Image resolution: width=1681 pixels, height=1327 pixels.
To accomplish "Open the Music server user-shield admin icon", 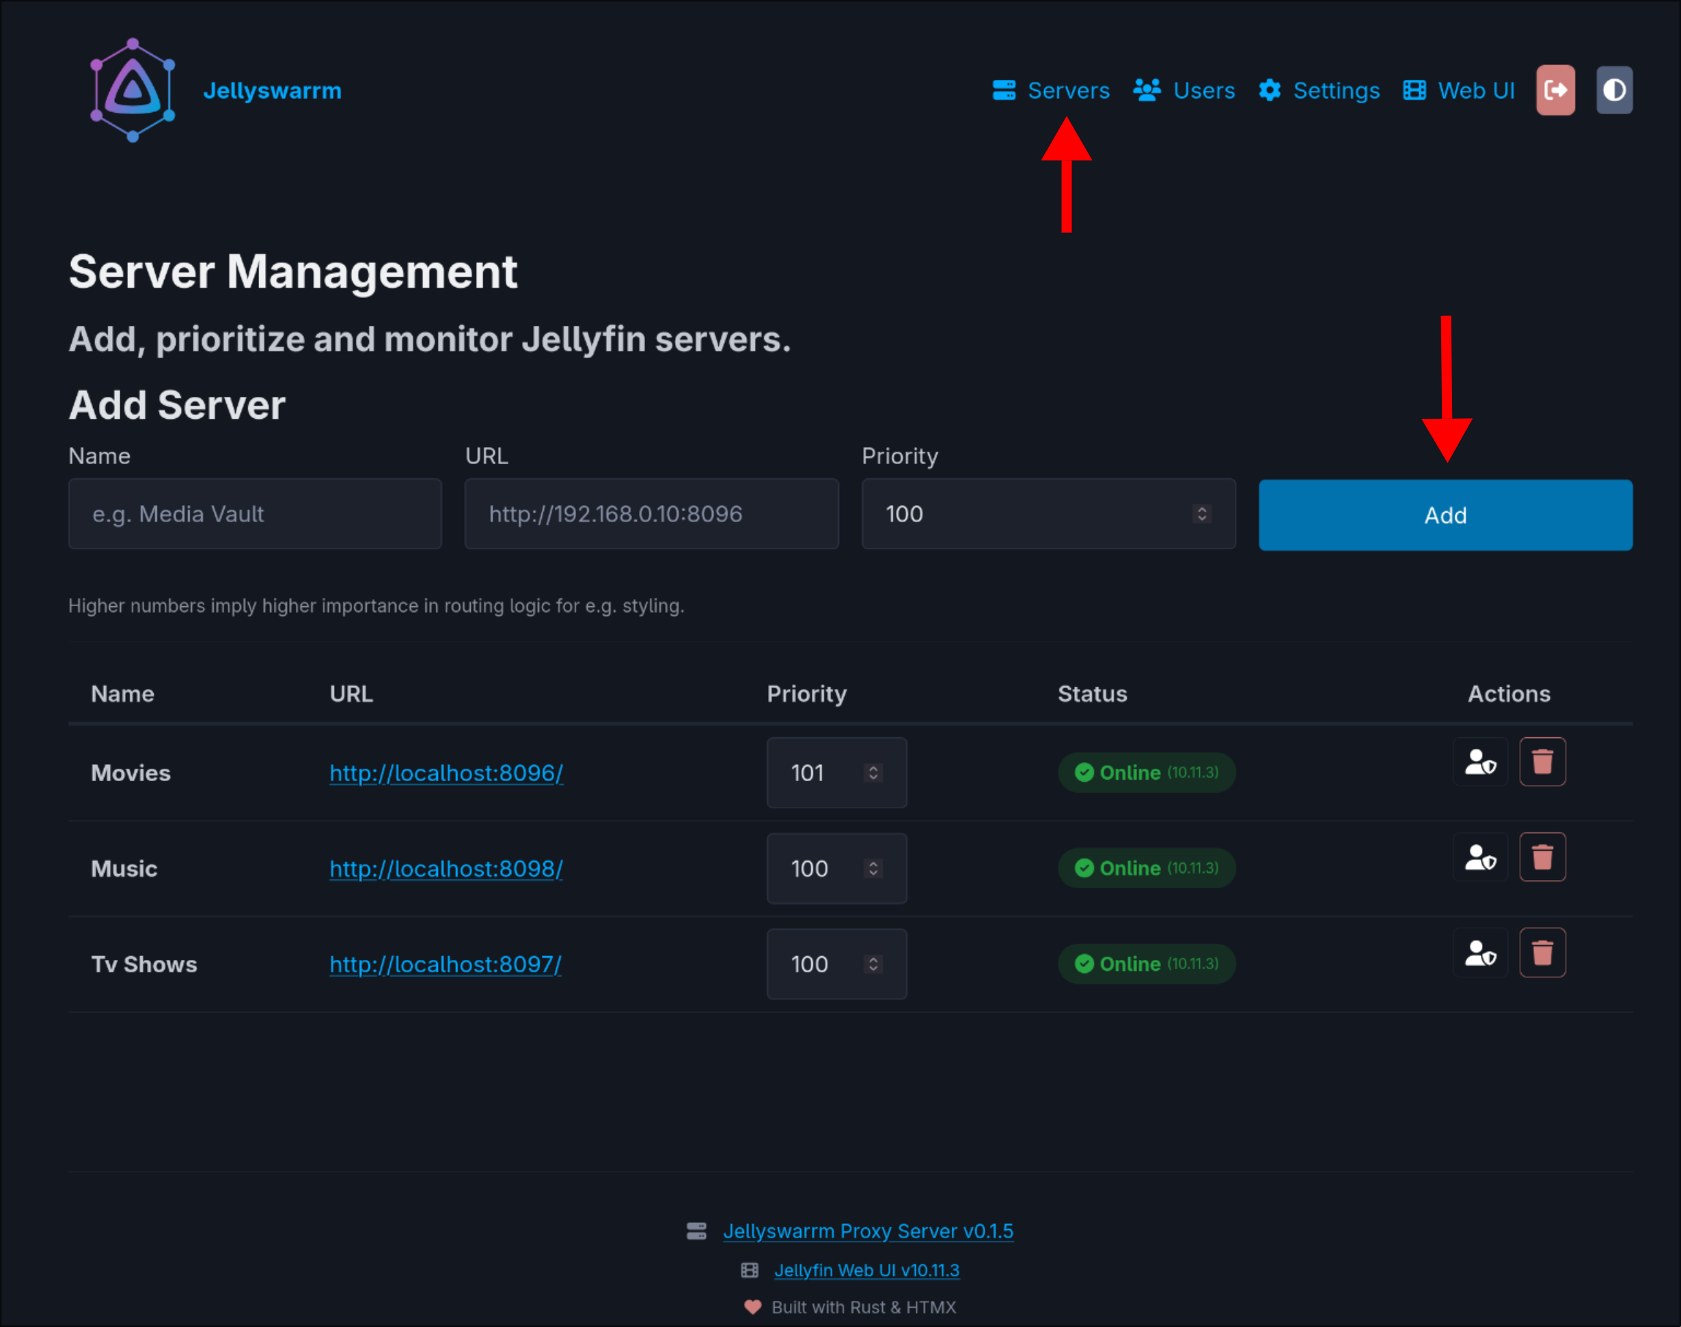I will (x=1480, y=858).
